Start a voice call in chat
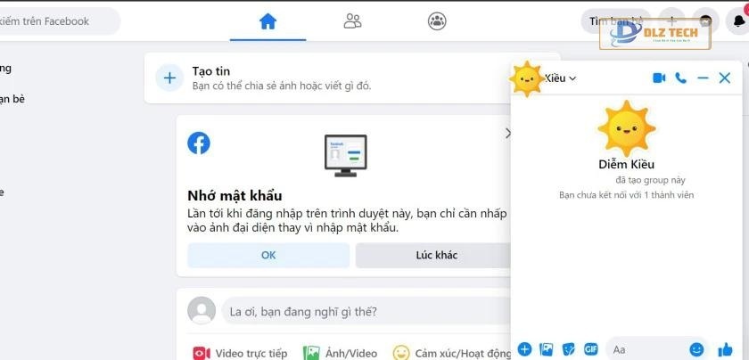 (x=680, y=78)
